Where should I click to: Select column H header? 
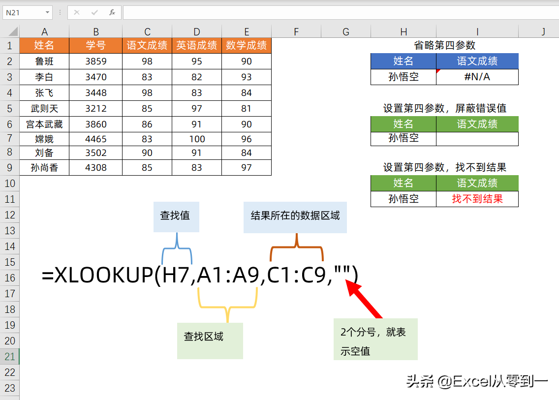coord(404,31)
